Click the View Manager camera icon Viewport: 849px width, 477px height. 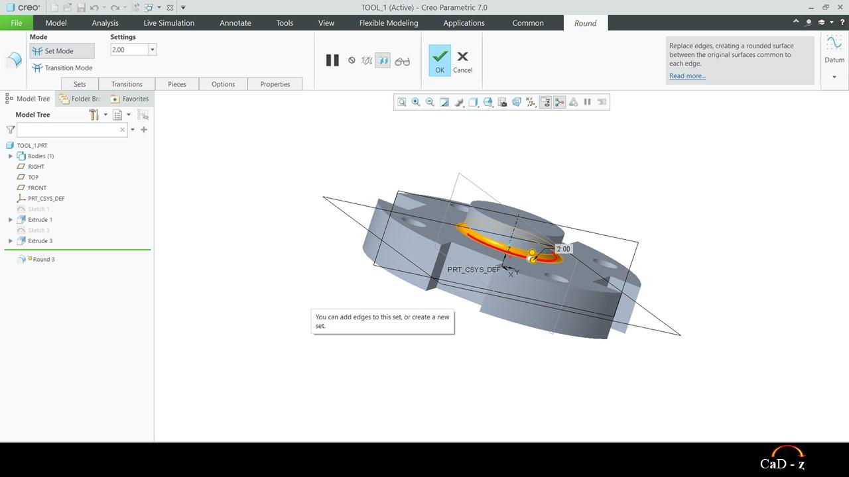coord(502,102)
